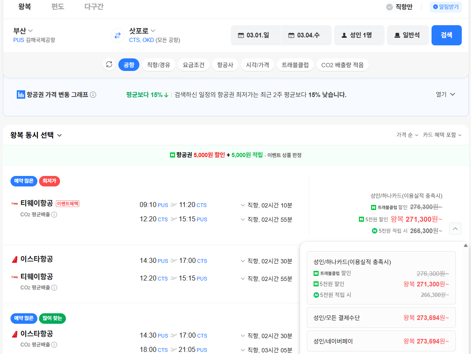471x354 pixels.
Task: Click the plus icon in 알림받기
Action: click(x=435, y=7)
